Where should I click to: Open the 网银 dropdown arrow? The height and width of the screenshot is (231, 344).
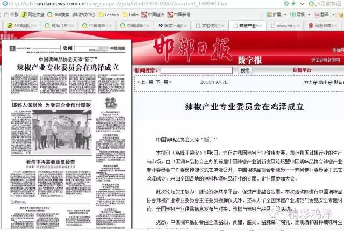308,14
